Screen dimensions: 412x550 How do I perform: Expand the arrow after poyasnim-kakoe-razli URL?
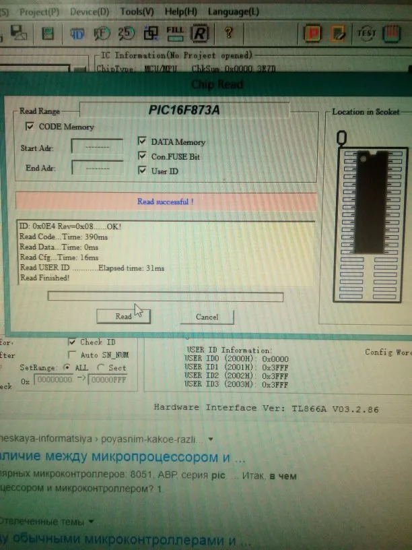(x=211, y=439)
